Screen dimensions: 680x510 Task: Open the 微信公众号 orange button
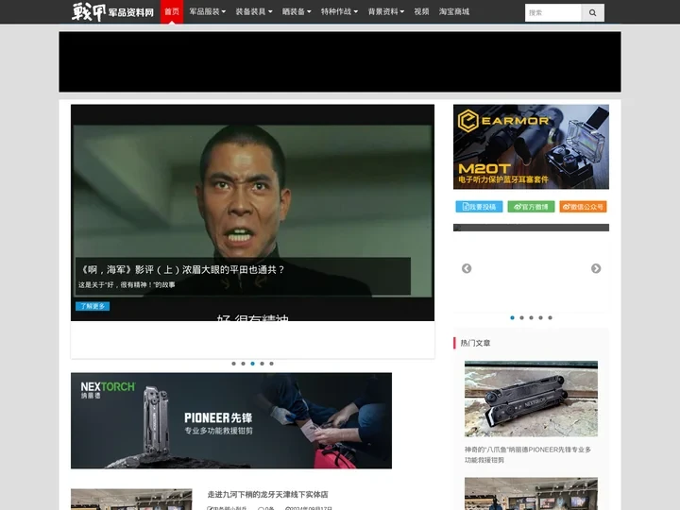pyautogui.click(x=583, y=207)
